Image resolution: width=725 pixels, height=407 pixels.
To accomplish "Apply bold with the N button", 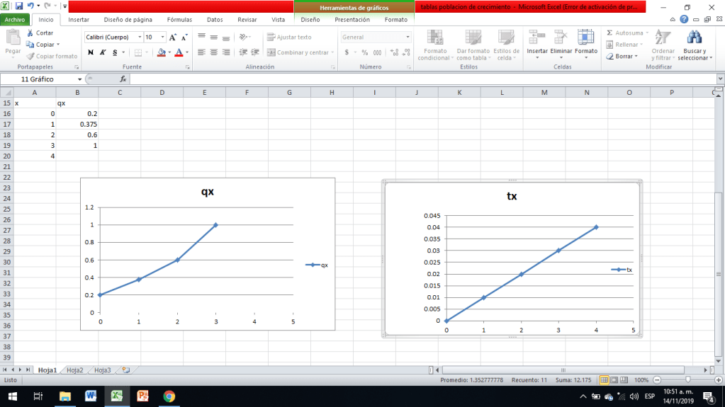I will coord(91,52).
